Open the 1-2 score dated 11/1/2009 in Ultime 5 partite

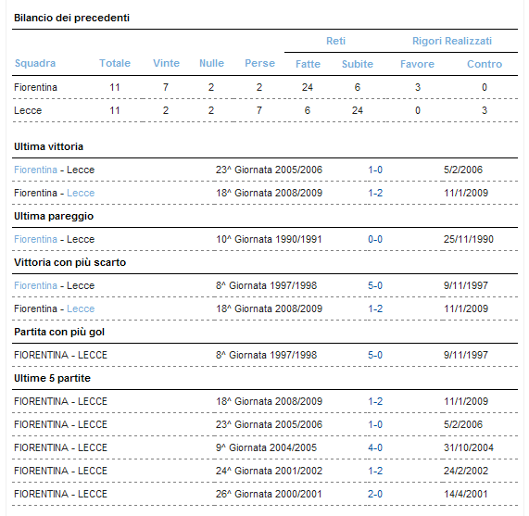[375, 401]
